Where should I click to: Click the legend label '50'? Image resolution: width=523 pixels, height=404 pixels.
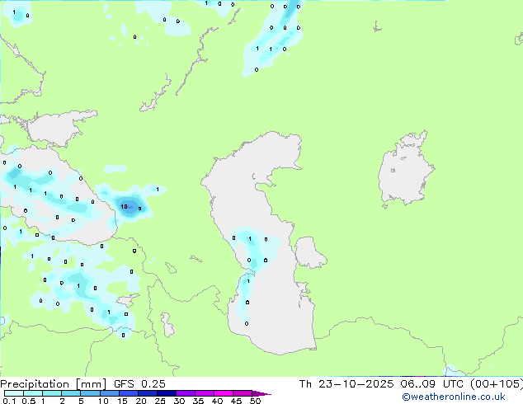255,401
